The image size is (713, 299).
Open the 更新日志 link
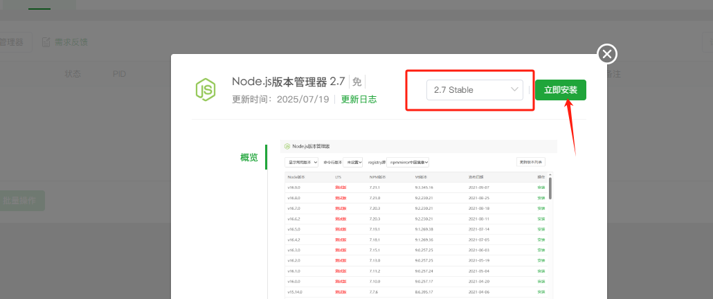[359, 99]
